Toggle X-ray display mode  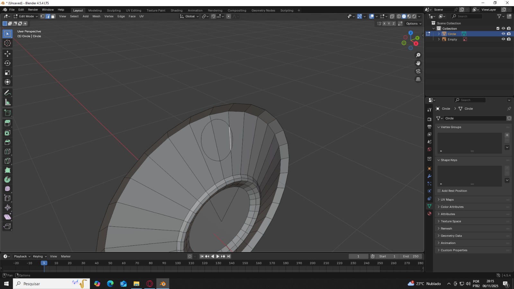pyautogui.click(x=392, y=16)
